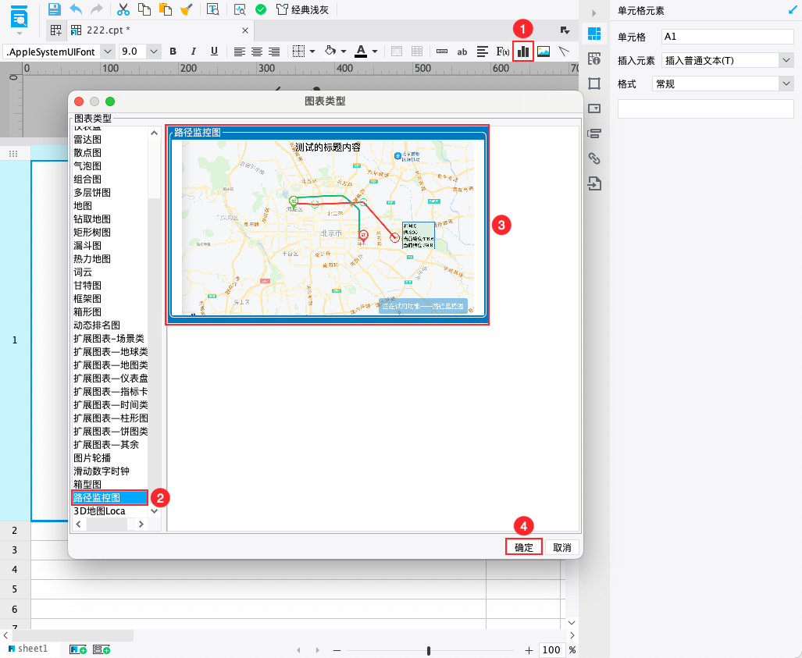
Task: Expand the font size 9.0 dropdown
Action: (153, 52)
